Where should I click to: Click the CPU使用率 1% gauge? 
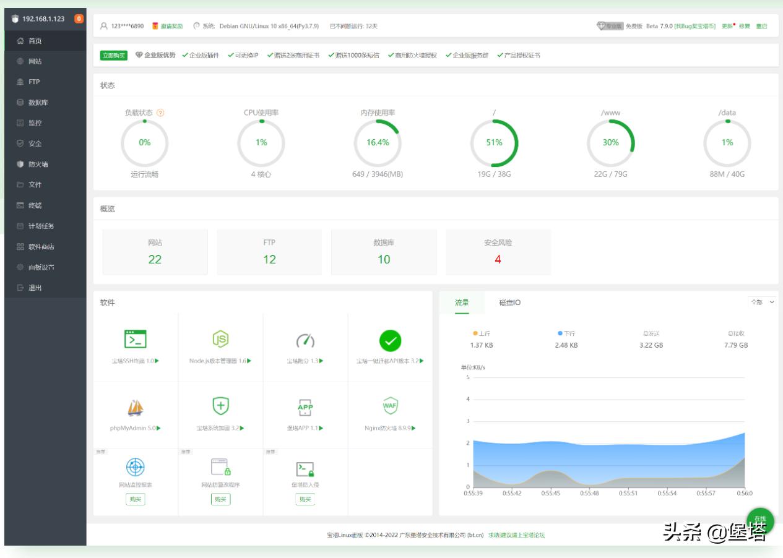pyautogui.click(x=262, y=142)
